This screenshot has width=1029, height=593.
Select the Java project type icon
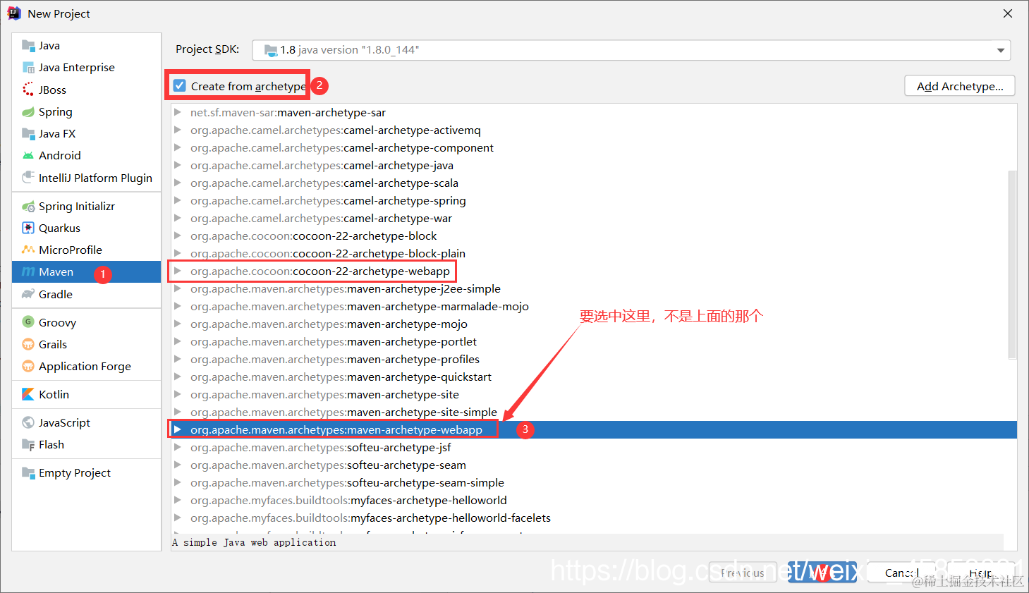28,46
